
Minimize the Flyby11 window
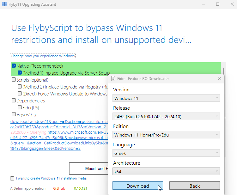pos(204,4)
